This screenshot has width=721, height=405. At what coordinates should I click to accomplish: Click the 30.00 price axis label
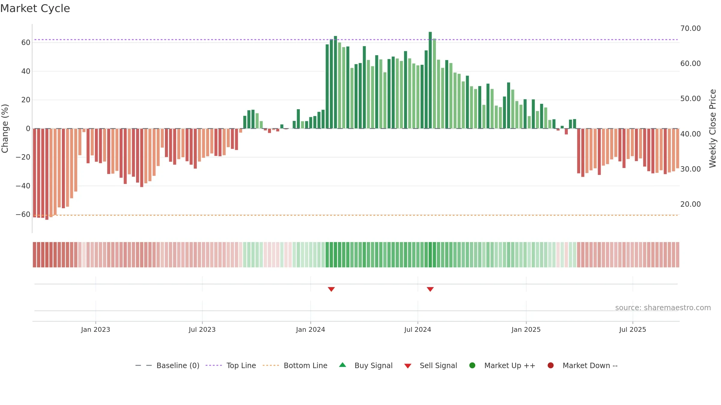[691, 169]
